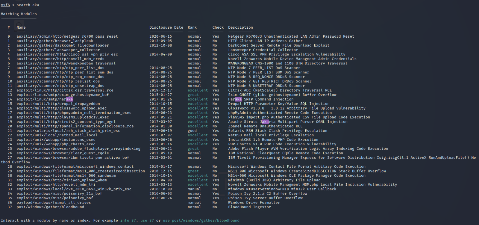The image size is (479, 225).
Task: Select exploit/multi/http/struts2_content_type_ognl module name
Action: point(66,121)
